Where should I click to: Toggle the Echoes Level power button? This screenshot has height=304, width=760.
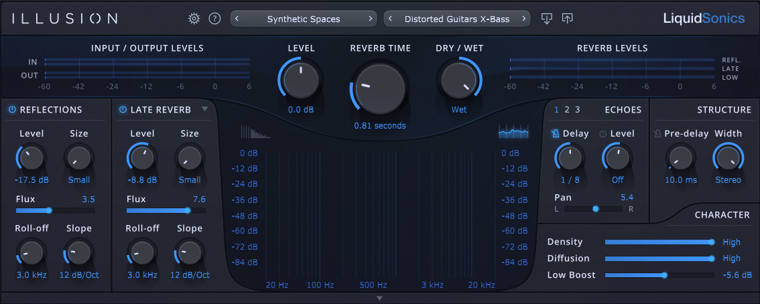pyautogui.click(x=603, y=134)
